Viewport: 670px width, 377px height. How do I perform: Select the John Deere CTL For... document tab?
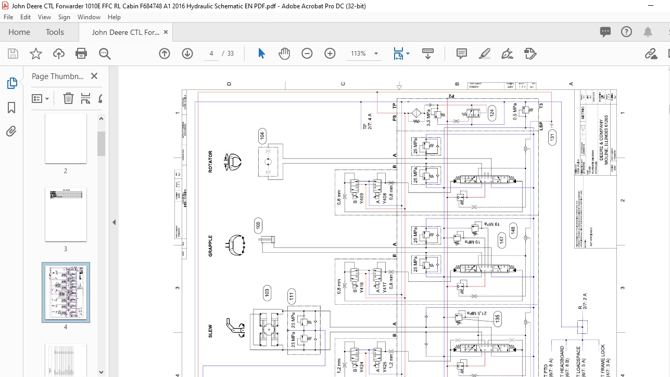click(125, 32)
